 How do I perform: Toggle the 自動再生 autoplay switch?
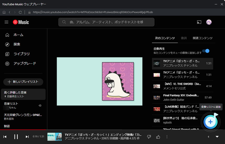[x=206, y=51]
